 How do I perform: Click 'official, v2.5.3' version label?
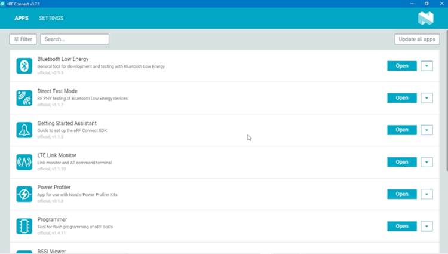(x=50, y=72)
